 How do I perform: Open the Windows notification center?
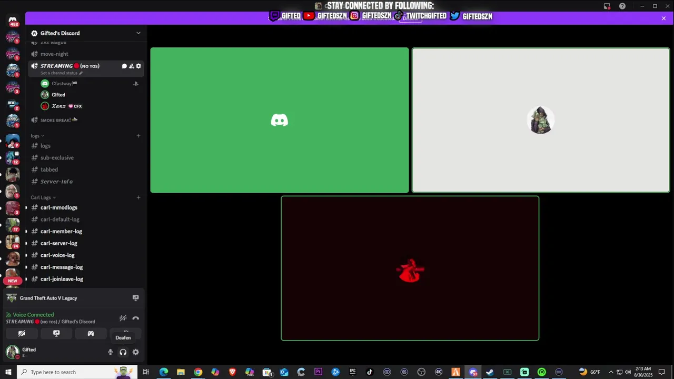click(662, 372)
